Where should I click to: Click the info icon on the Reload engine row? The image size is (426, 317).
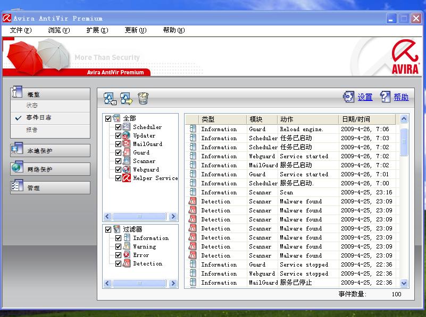193,129
